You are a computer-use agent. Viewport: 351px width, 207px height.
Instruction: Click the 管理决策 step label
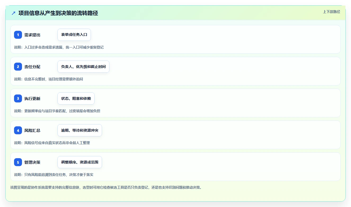tap(32, 162)
